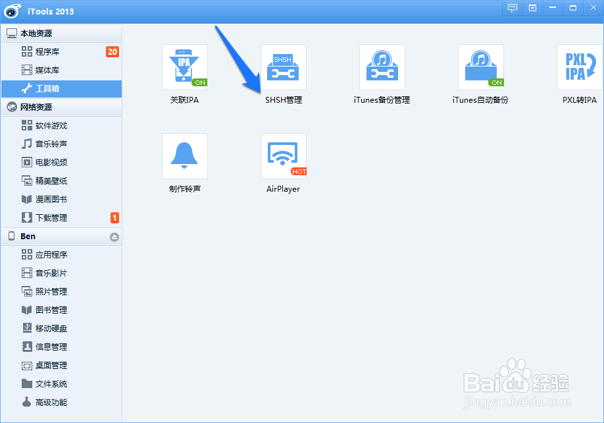
Task: Select 媒体库 in the sidebar
Action: click(x=62, y=70)
